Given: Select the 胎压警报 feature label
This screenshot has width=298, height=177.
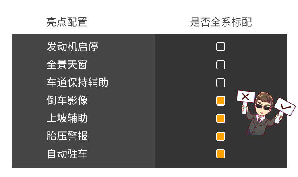Looking at the screenshot, I should click(x=67, y=136).
